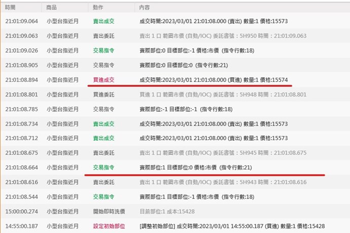Screen dimensions: 350x233
Task: Click content 實際部位:0 目標部位:-1 價格:市價
Action: coord(197,50)
